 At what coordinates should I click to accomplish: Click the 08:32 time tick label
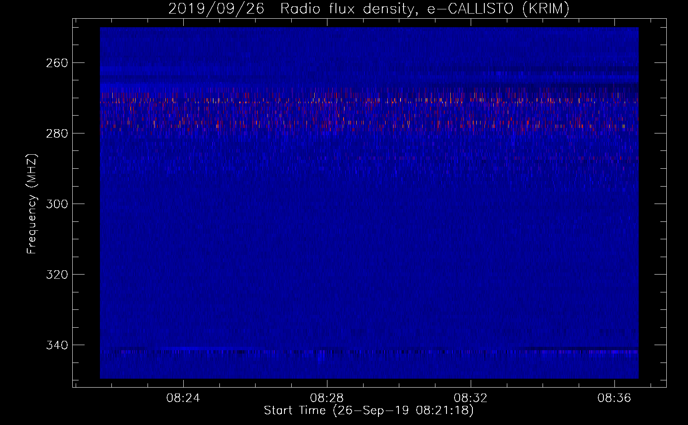[471, 398]
